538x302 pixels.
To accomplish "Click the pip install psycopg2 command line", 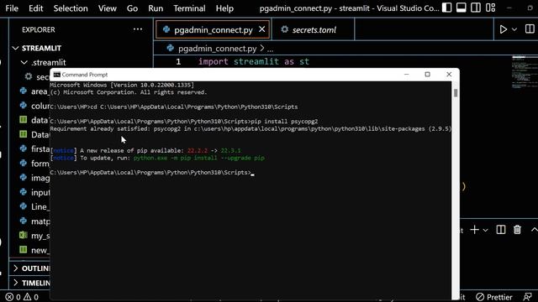I will (184, 122).
